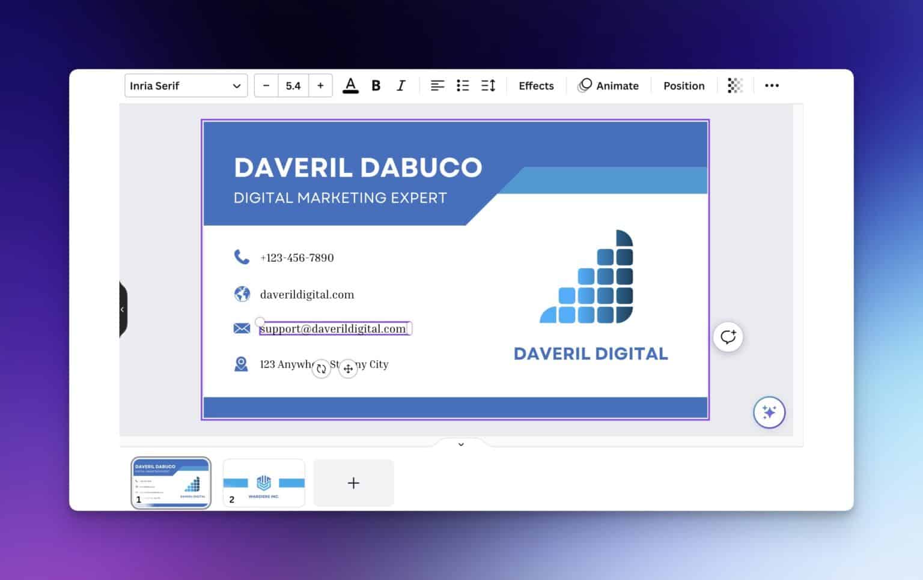Add a bulleted list
Image resolution: width=923 pixels, height=580 pixels.
coord(463,85)
